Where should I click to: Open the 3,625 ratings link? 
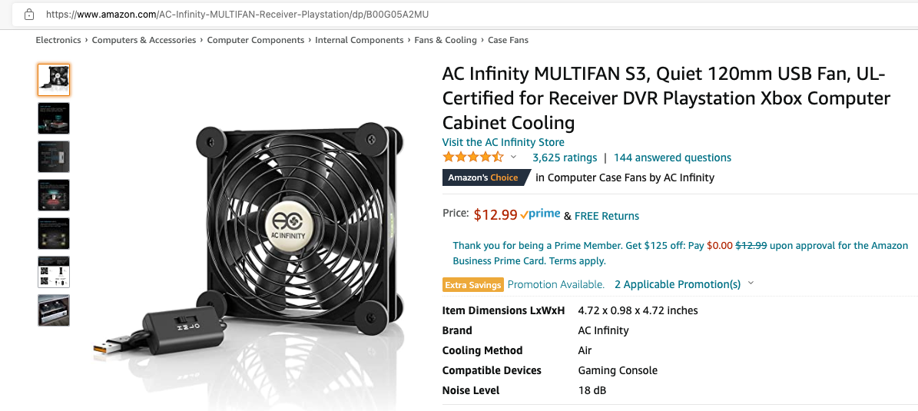click(565, 157)
